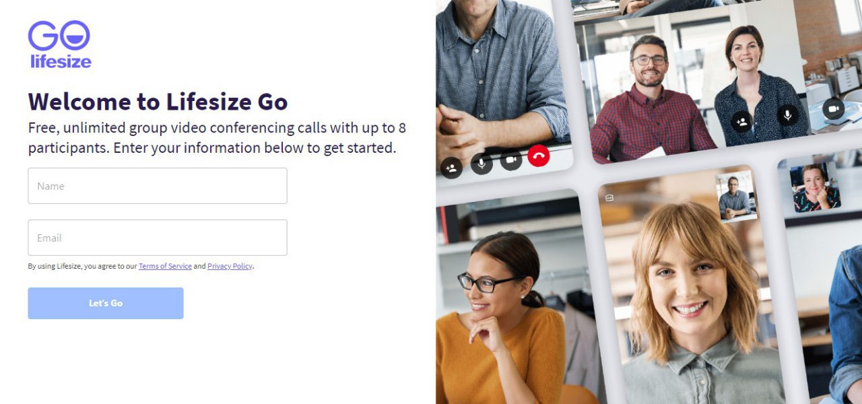Click the Lifesize Go logo

(x=59, y=44)
